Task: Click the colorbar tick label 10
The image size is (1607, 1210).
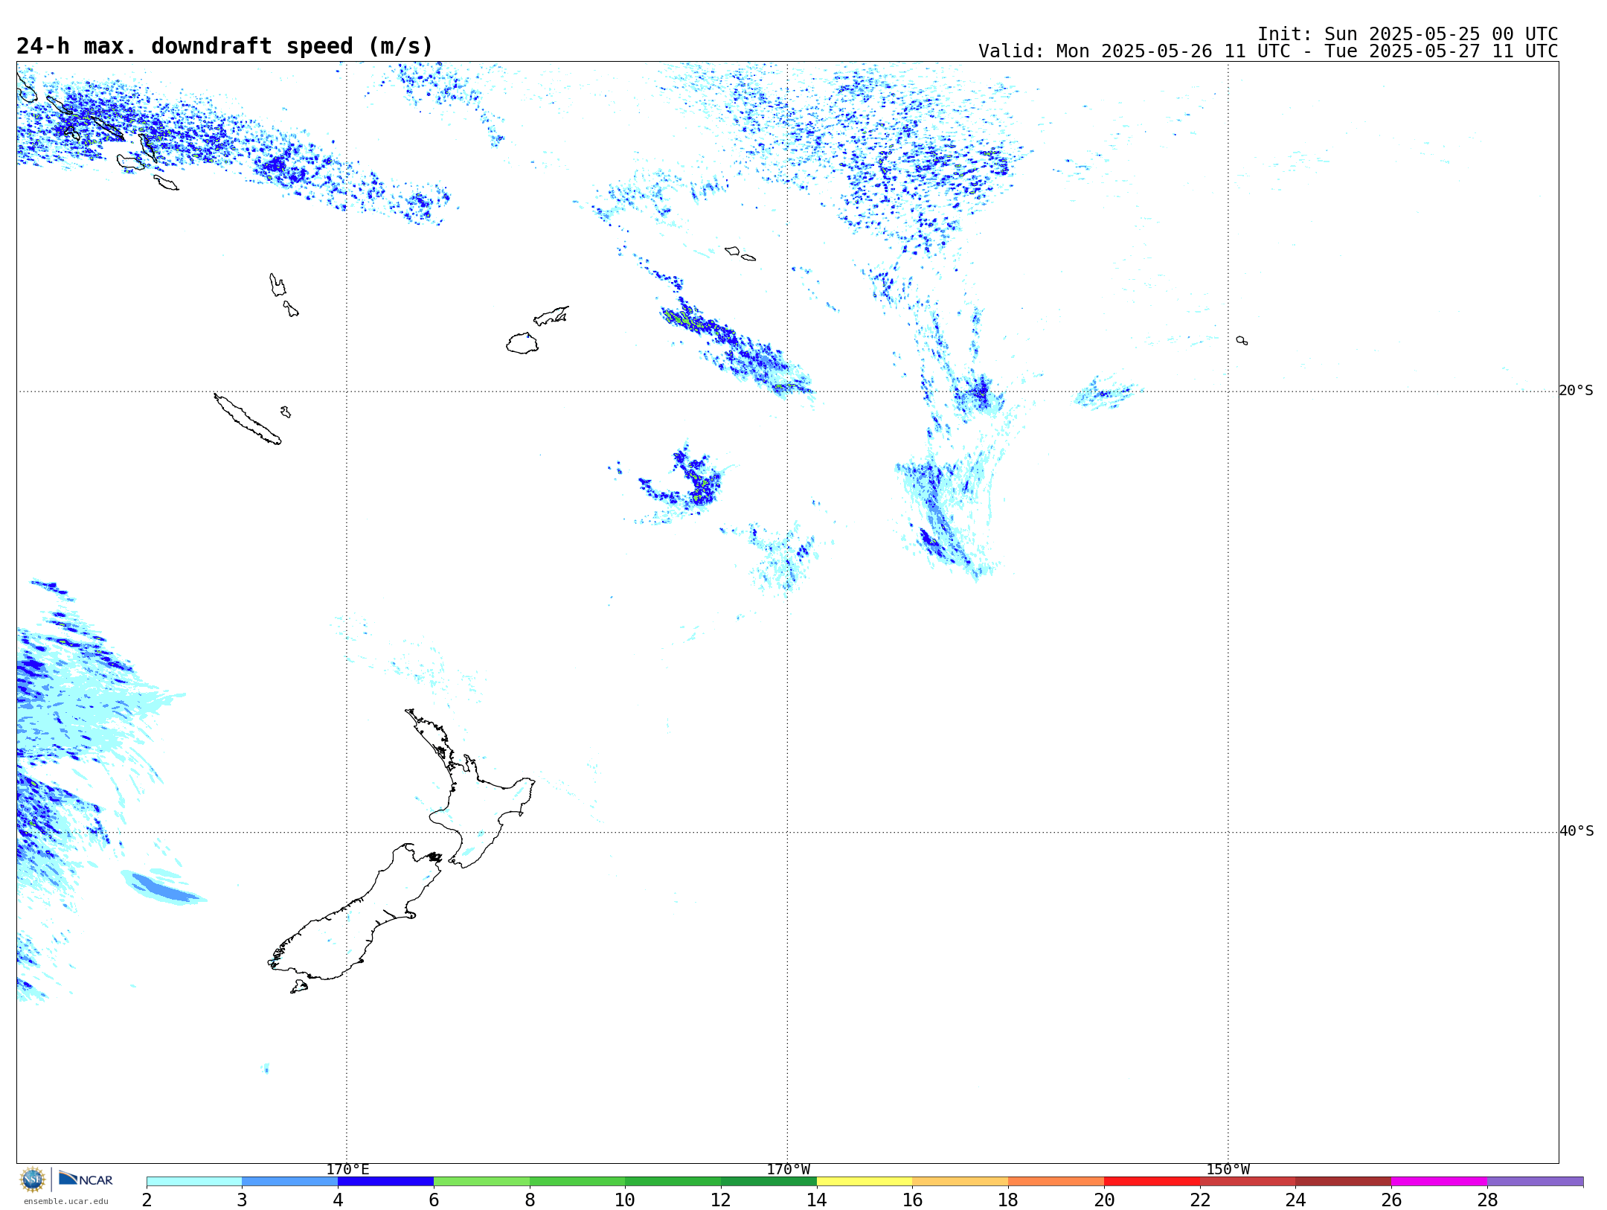Action: (x=625, y=1200)
